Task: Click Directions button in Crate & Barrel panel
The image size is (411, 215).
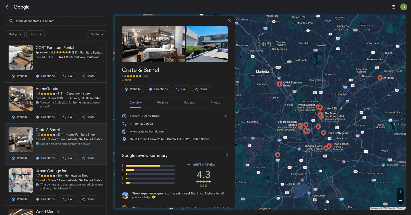Action: 158,89
